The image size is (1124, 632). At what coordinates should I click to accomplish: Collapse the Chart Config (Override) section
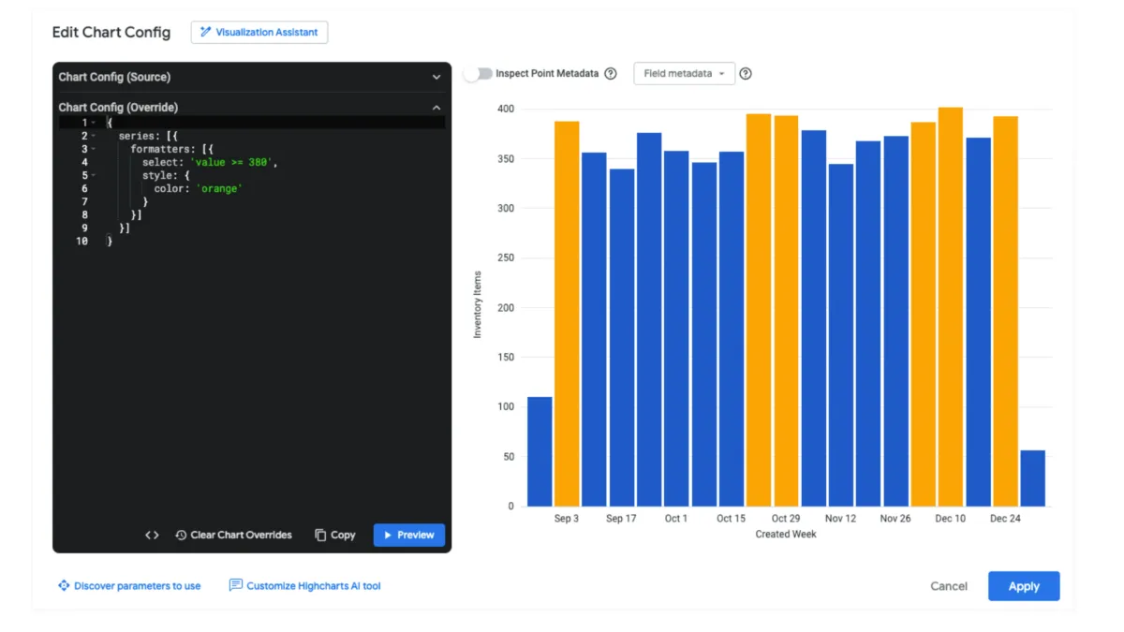click(436, 107)
